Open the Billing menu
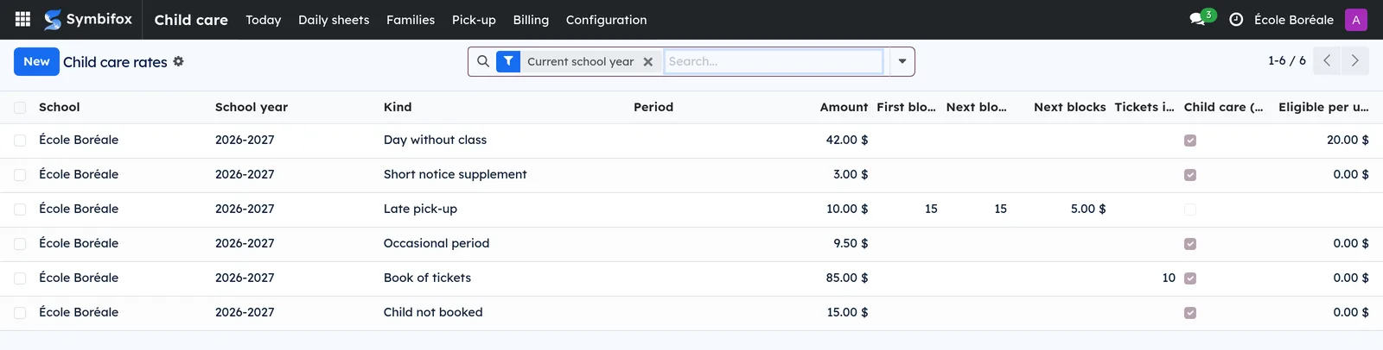 [531, 19]
